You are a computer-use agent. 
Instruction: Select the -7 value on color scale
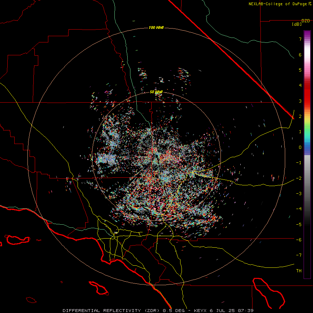299,255
